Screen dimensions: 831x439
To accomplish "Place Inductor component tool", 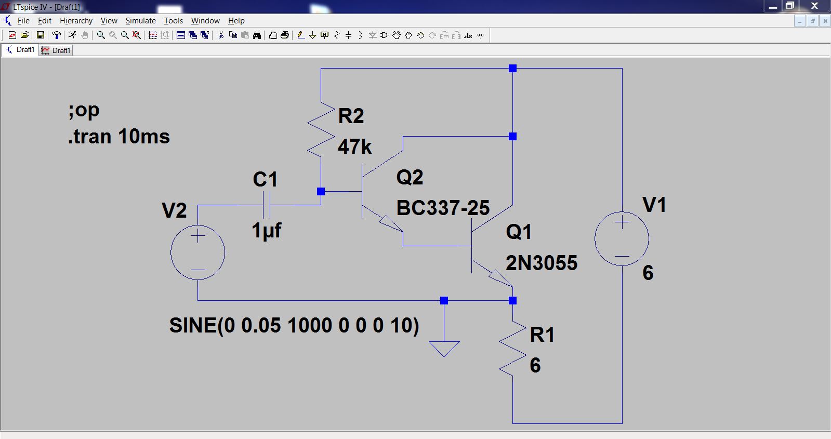I will pos(360,35).
